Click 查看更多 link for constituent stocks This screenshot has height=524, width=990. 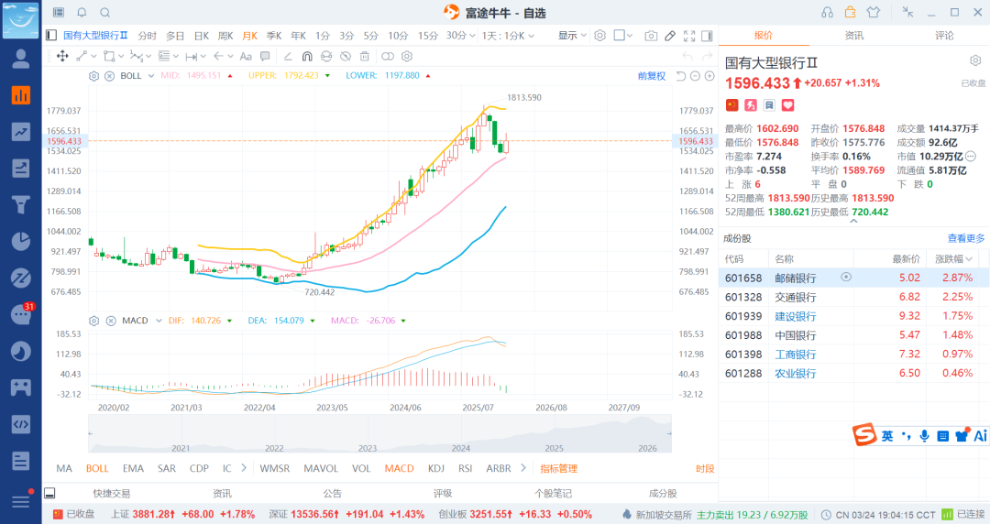point(966,238)
